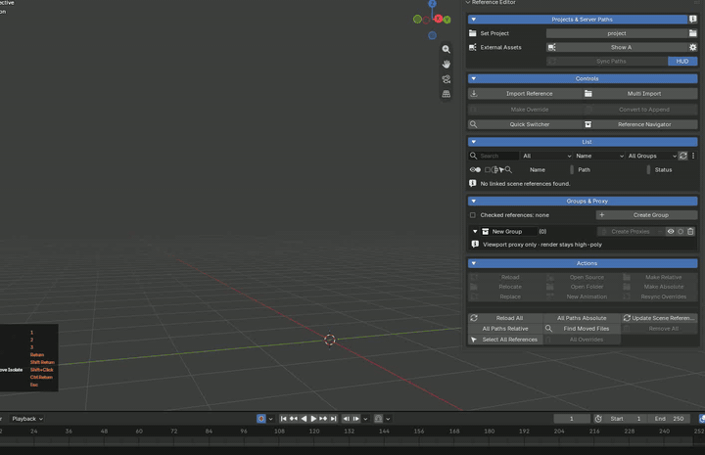Collapse the Controls section
The image size is (705, 455).
pyautogui.click(x=474, y=78)
